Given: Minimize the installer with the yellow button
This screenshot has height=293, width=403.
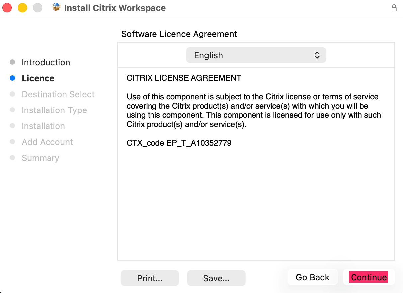Looking at the screenshot, I should 22,8.
